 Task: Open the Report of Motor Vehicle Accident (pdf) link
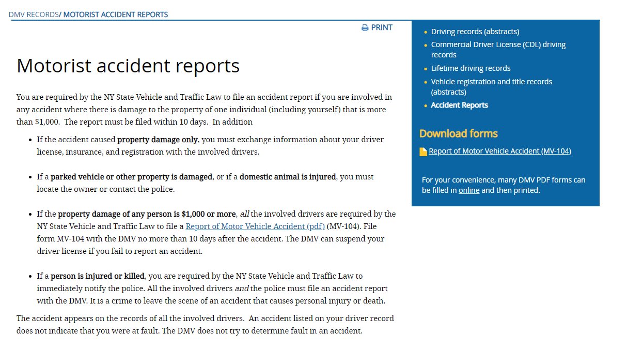tap(255, 226)
